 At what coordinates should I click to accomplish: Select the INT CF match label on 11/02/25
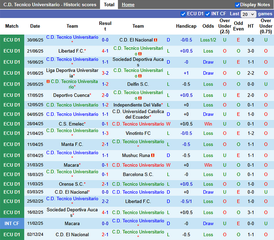coord(12,223)
